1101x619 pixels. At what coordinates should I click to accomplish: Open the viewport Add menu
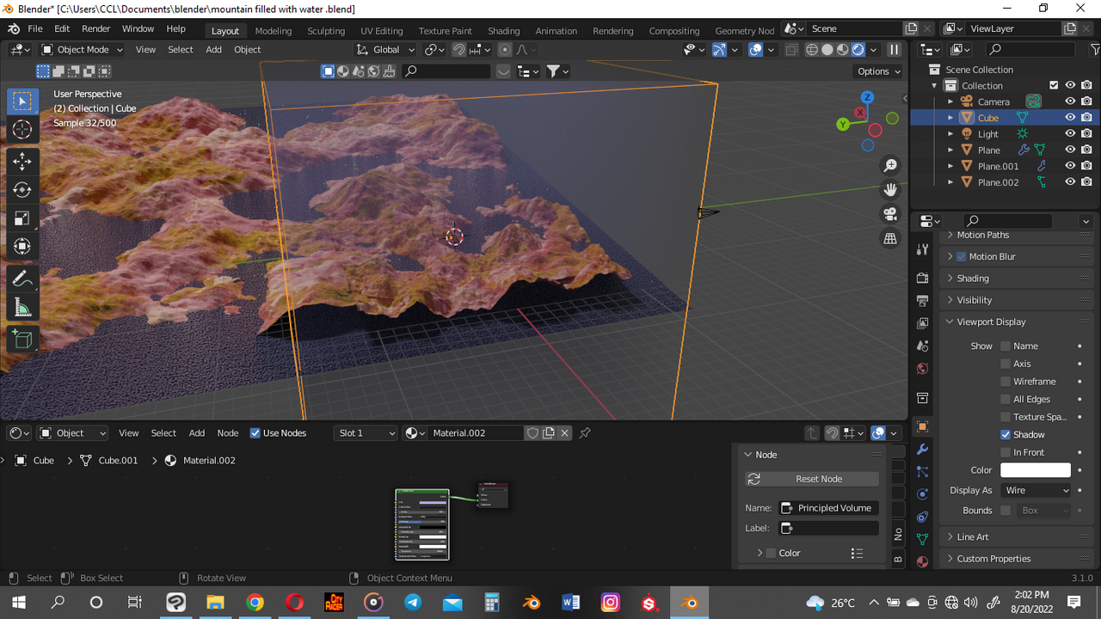coord(213,50)
